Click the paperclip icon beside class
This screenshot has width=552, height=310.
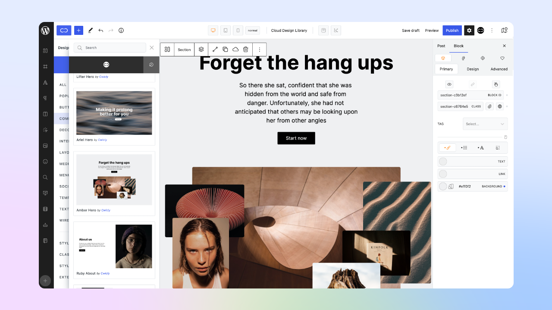(x=489, y=106)
